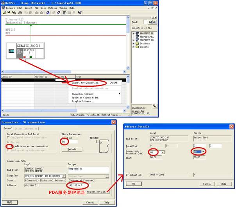The height and width of the screenshot is (207, 236).
Task: Click Cancel in Address Details dialog
Action: 207,184
